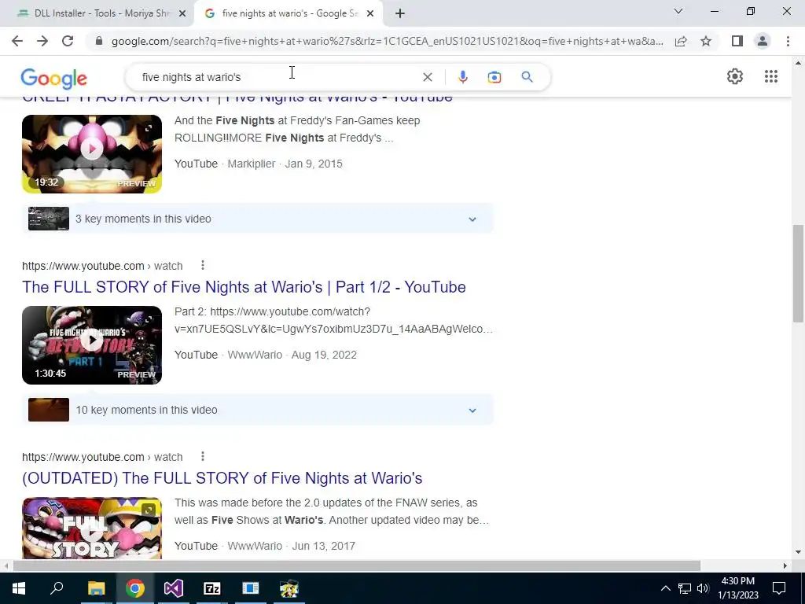
Task: Click the 10 key moments preview thumbnail
Action: (x=49, y=410)
